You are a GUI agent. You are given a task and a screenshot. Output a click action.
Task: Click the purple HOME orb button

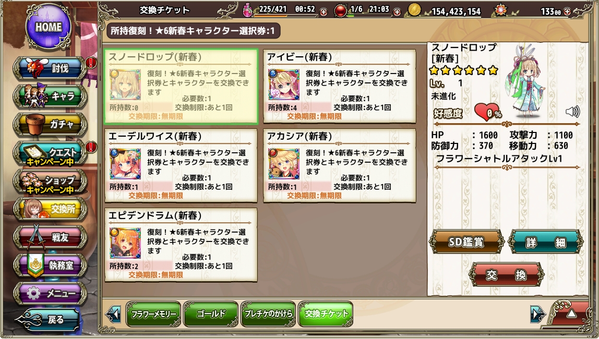[x=49, y=26]
